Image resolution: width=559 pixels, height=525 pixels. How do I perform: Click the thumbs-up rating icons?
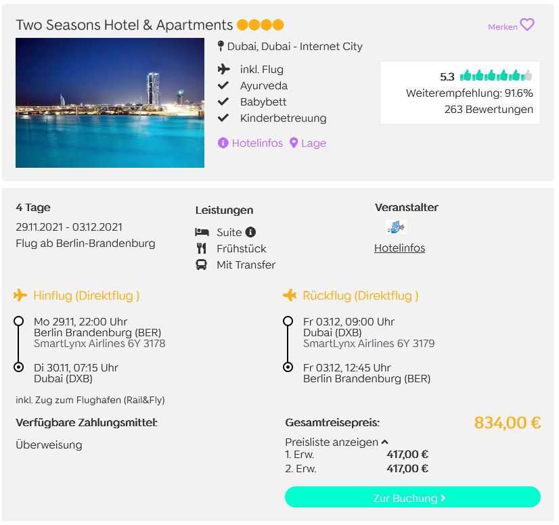496,76
